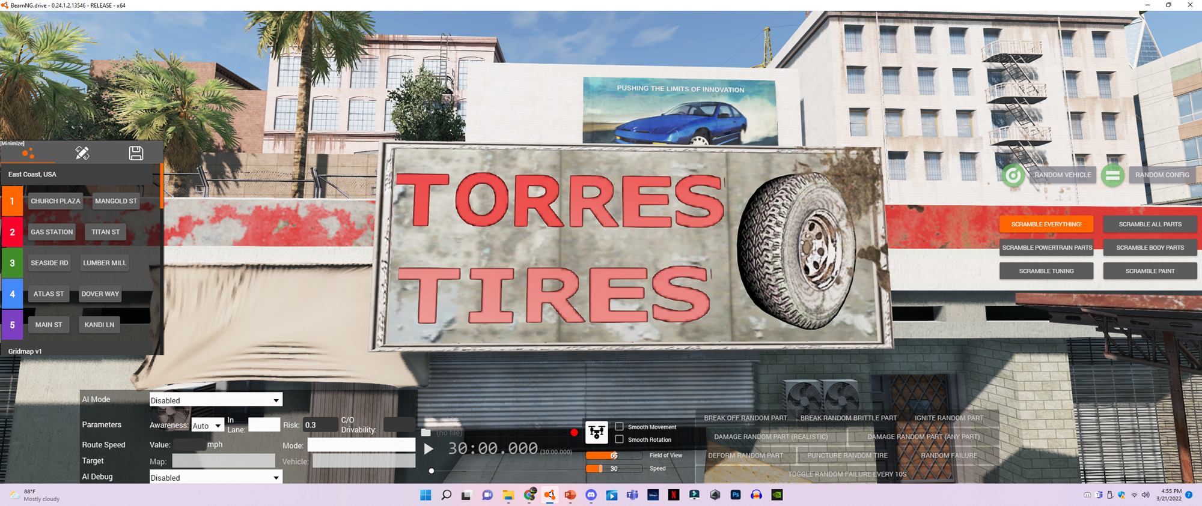The height and width of the screenshot is (506, 1202).
Task: Open replay file folder icon
Action: pyautogui.click(x=426, y=432)
